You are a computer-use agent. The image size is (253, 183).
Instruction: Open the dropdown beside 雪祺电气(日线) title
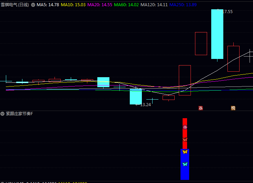[33, 5]
